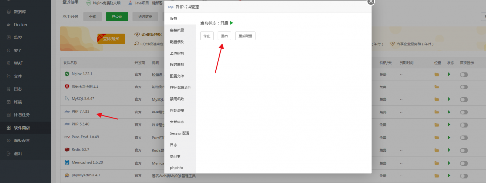Viewport: 486px width, 183px height.
Task: Click the play status icon in the phpMyAdmin row
Action: (x=449, y=175)
